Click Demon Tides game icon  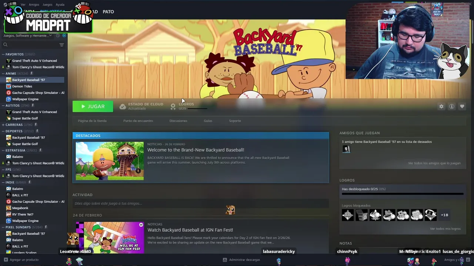[9, 86]
